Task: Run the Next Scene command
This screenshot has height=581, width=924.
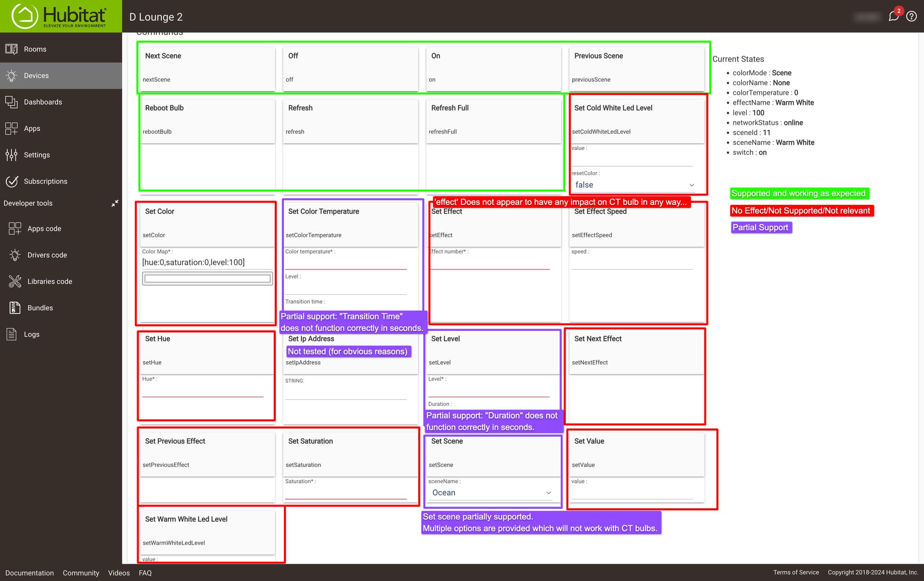Action: tap(207, 68)
